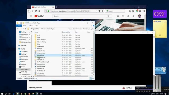Open Explorer address bar history dropdown

[x=68, y=29]
